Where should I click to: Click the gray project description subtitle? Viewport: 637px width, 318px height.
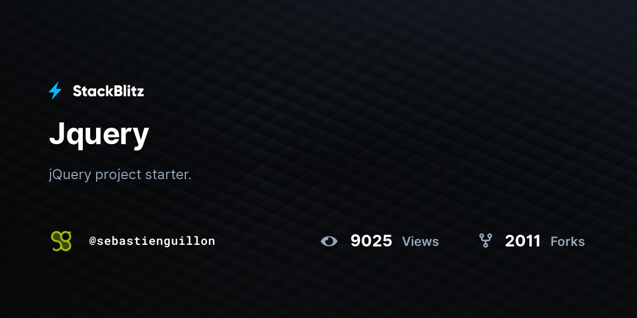click(x=120, y=174)
